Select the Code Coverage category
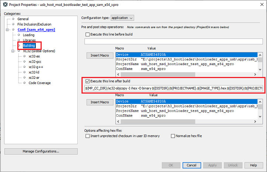 point(39,83)
